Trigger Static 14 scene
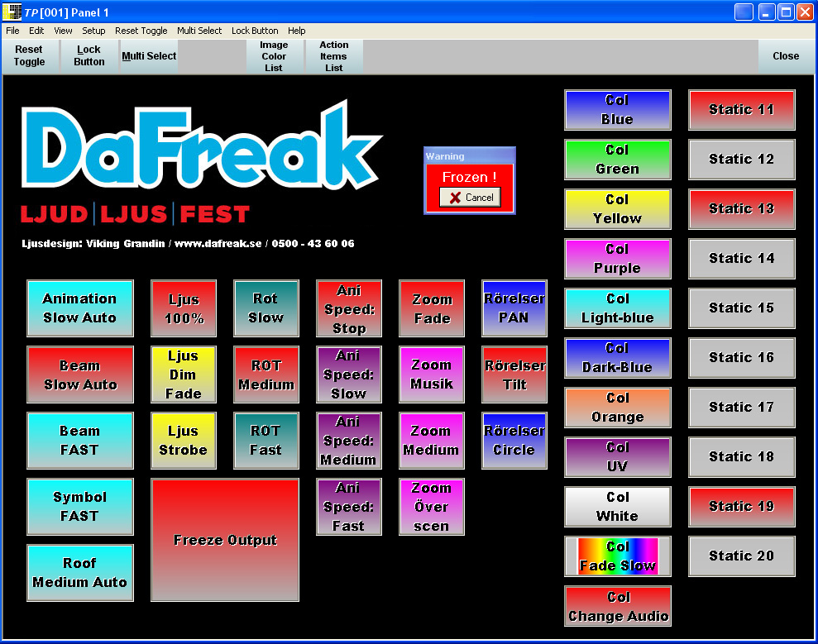This screenshot has width=818, height=644. tap(742, 259)
